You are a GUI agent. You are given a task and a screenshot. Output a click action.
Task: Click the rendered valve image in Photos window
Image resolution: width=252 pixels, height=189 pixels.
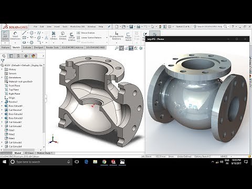198,98
